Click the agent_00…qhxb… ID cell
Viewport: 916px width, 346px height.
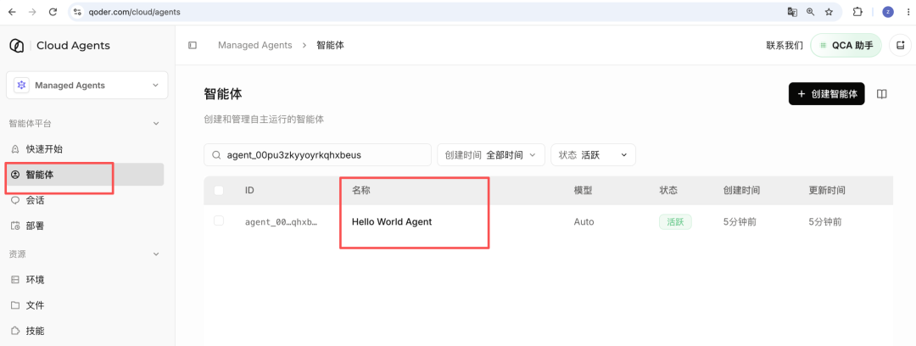click(x=281, y=221)
